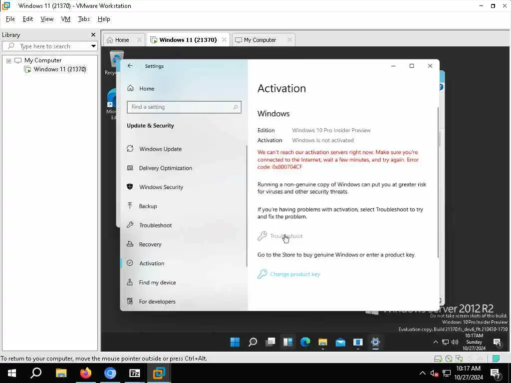This screenshot has width=511, height=383.
Task: Click VMware Workstation host taskbar icon
Action: coord(159,373)
